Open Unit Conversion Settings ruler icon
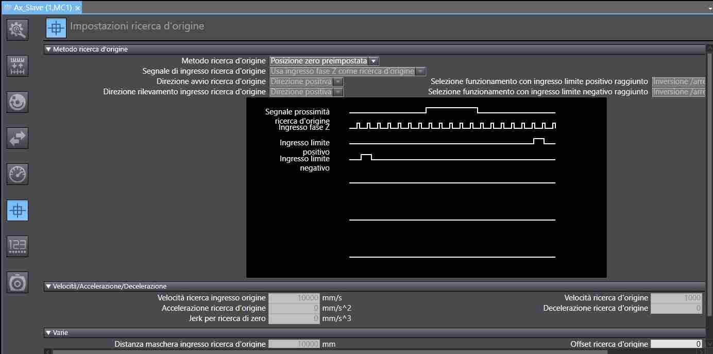Viewport: 713px width, 354px height. pos(18,66)
